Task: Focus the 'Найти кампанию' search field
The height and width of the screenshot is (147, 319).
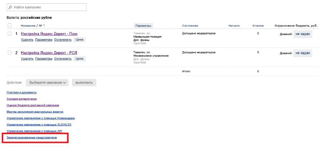Action: pos(47,7)
